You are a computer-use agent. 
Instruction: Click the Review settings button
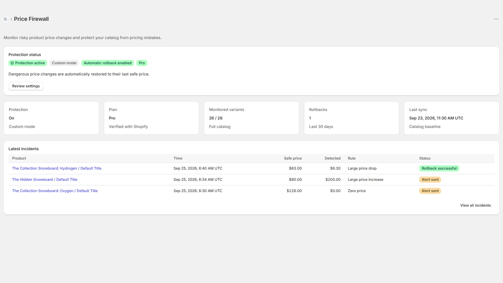(26, 86)
